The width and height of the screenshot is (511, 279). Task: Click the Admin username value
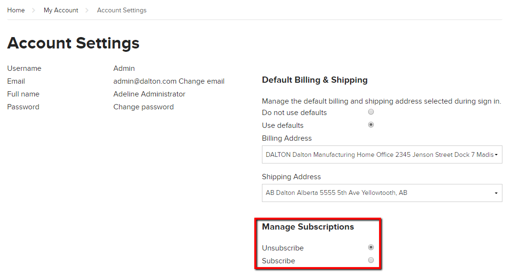click(x=124, y=68)
